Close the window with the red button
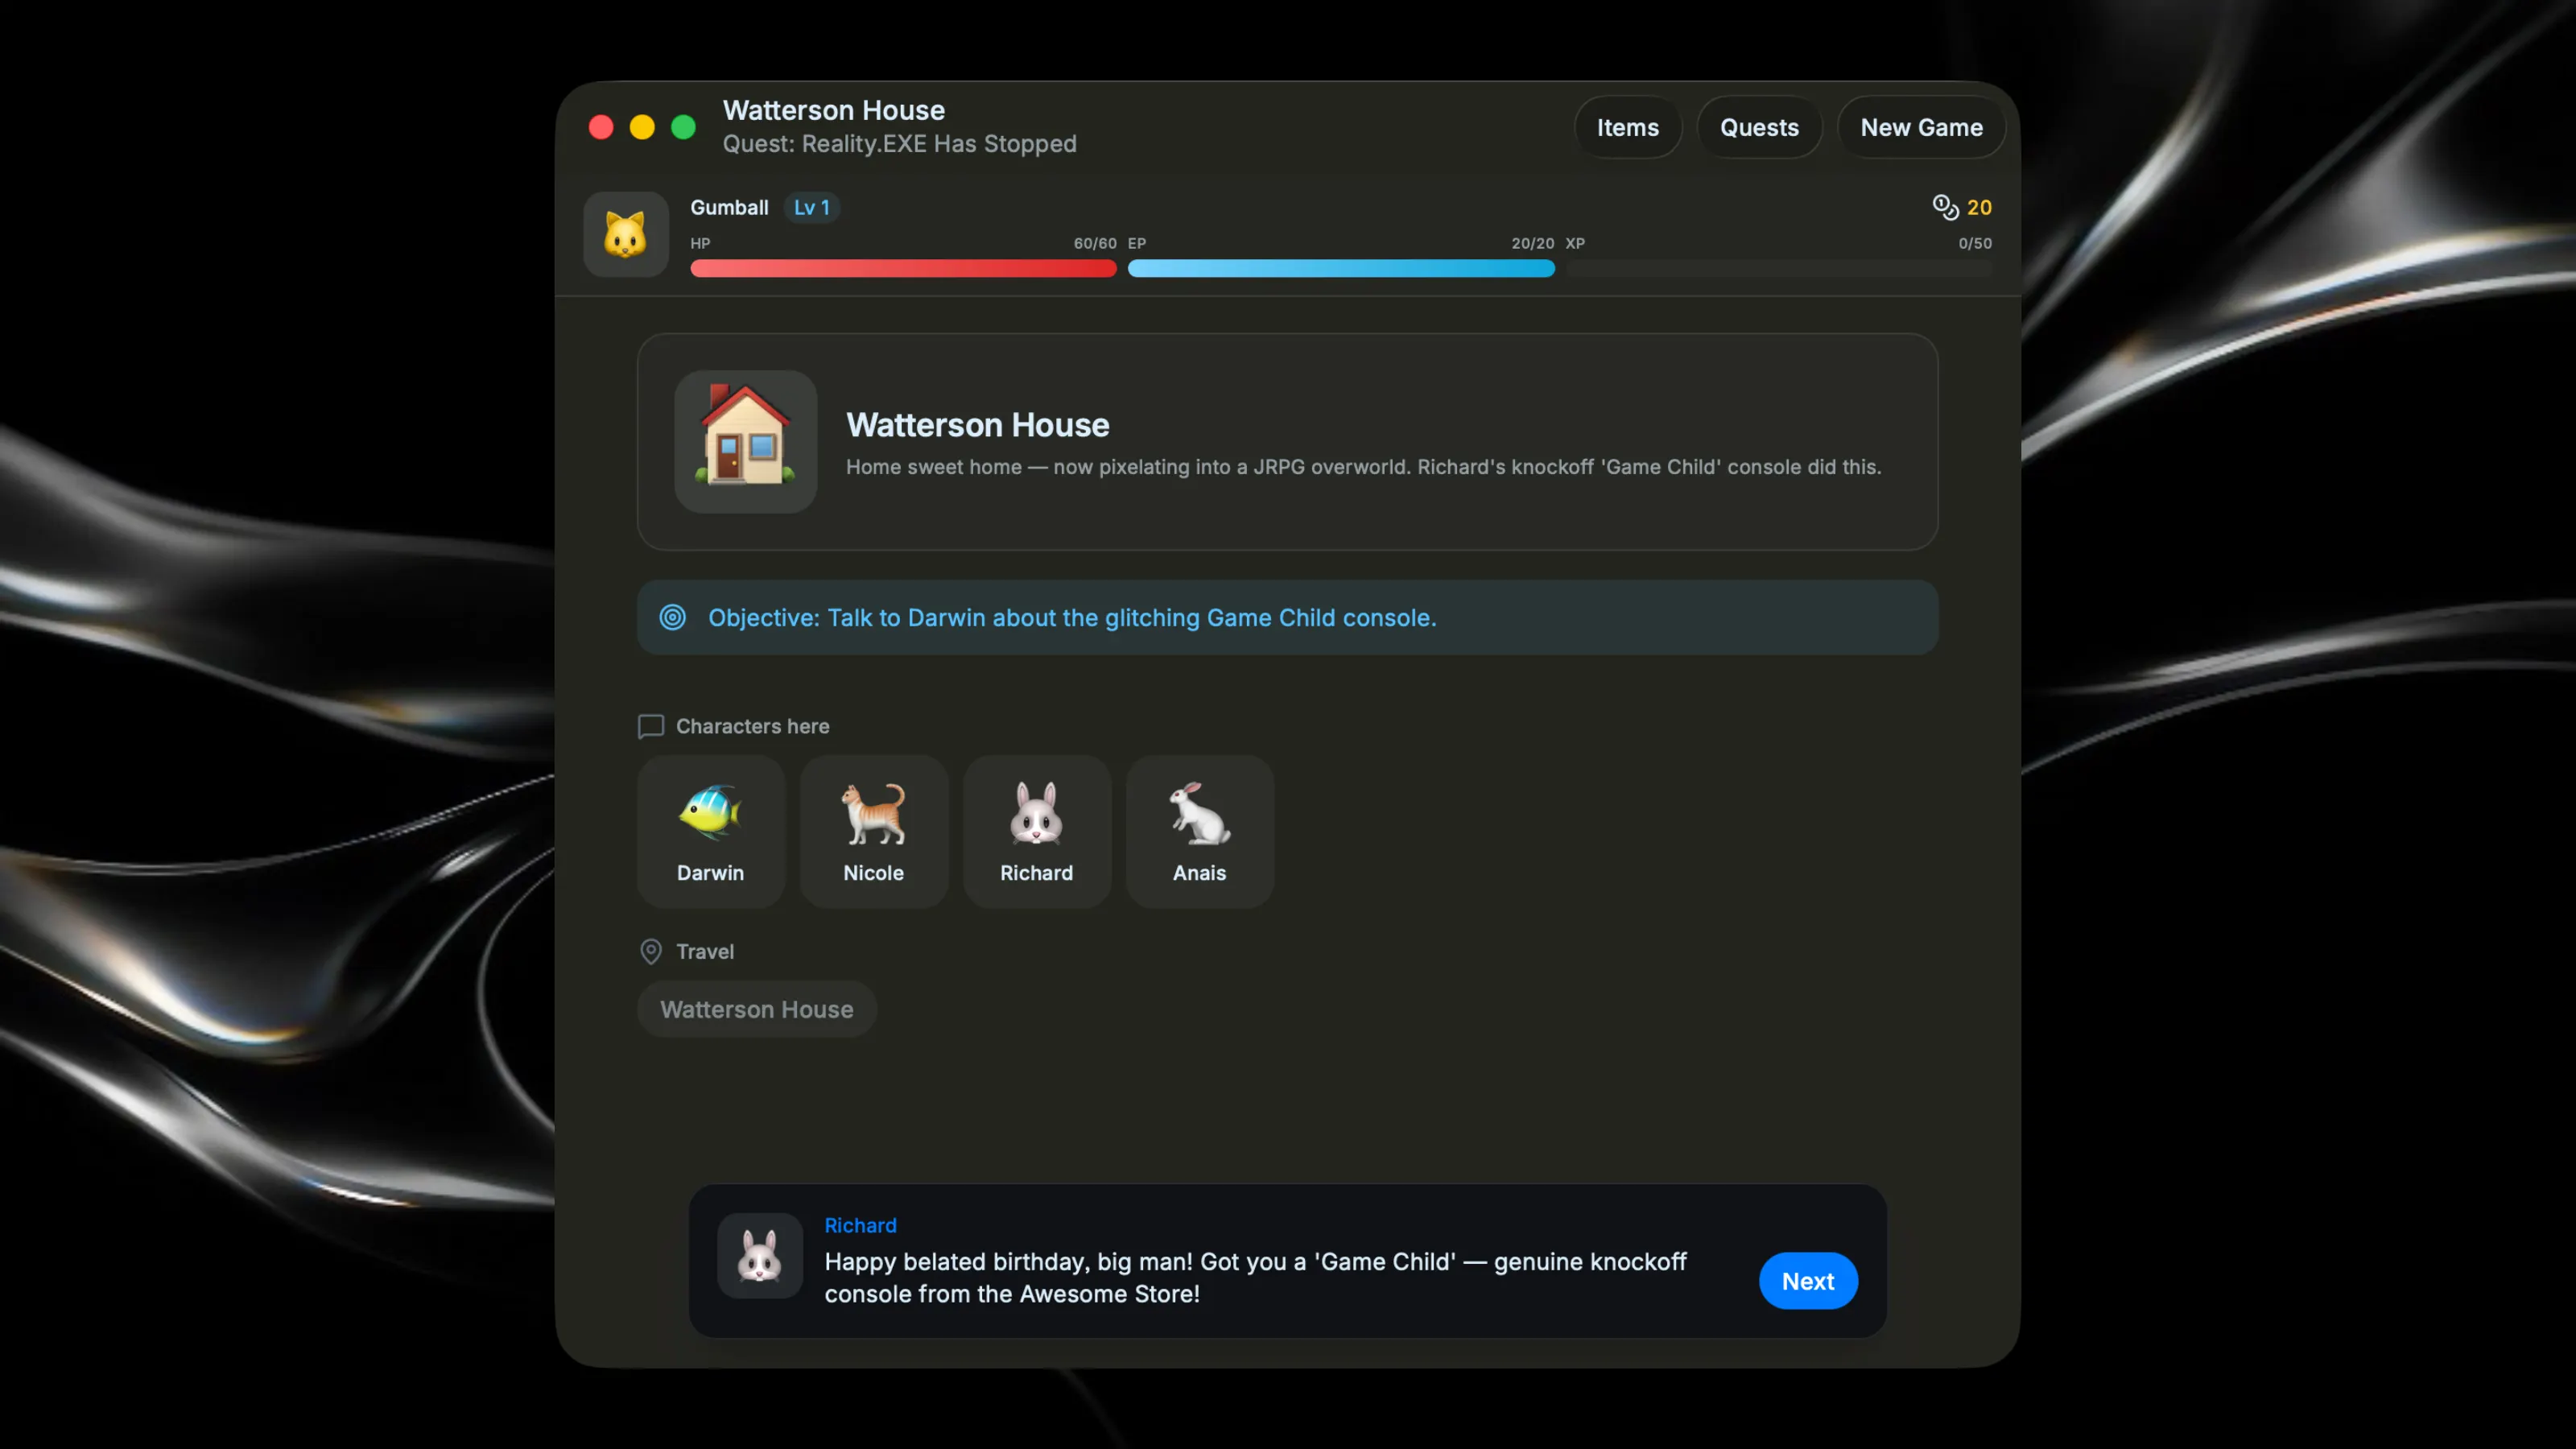 tap(601, 127)
